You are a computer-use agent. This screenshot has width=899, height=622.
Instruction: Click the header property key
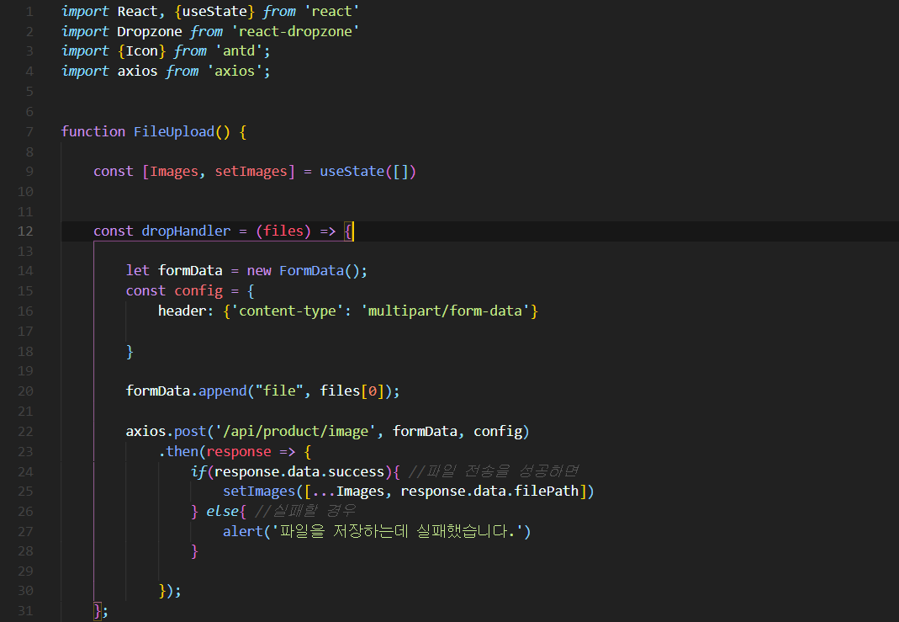[x=182, y=311]
